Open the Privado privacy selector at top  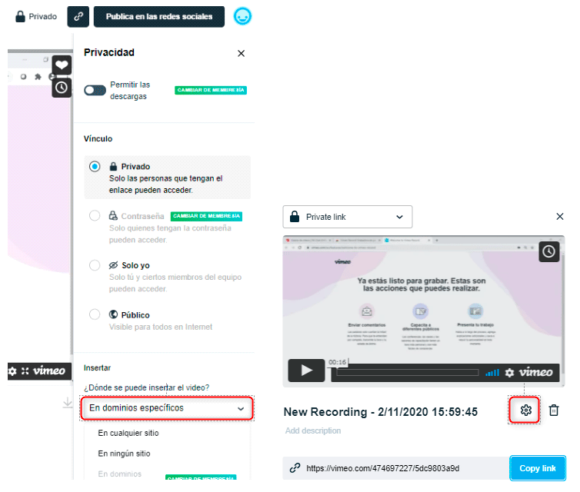[36, 16]
